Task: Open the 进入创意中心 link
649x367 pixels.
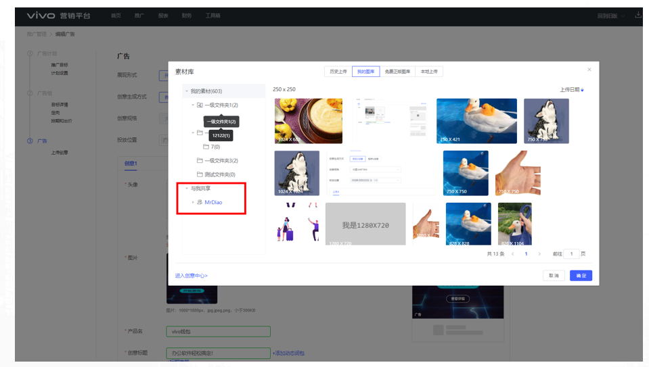Action: (x=192, y=276)
